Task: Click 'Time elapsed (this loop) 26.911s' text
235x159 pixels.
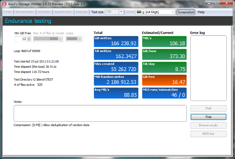Action: click(35, 67)
